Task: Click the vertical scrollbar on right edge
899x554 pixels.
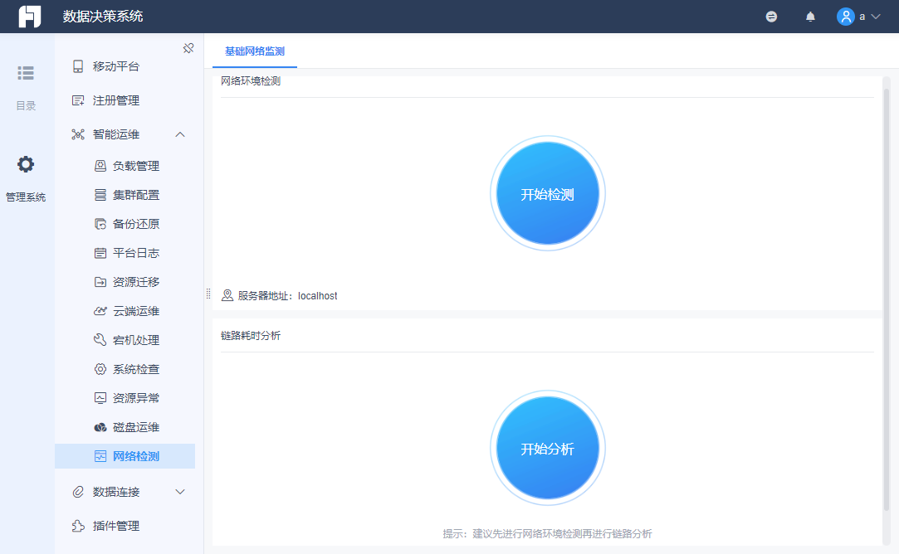Action: click(886, 299)
